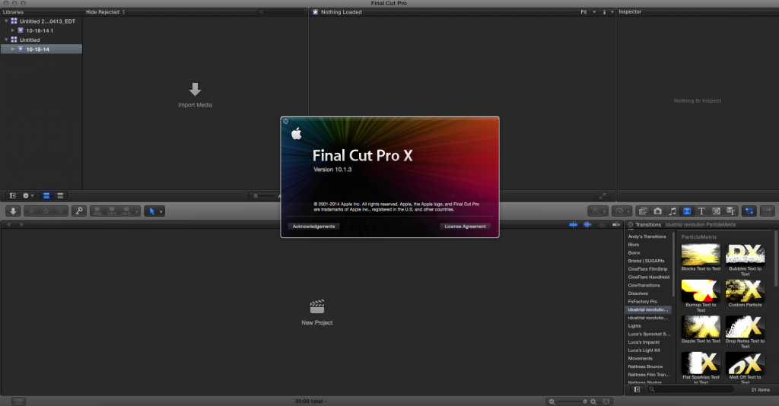Select FxFactory Pro transitions category
Viewport: 779px width, 406px height.
[642, 301]
